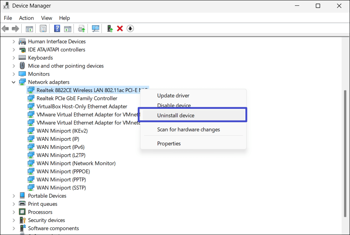Click the Forward navigation arrow

tap(14, 29)
